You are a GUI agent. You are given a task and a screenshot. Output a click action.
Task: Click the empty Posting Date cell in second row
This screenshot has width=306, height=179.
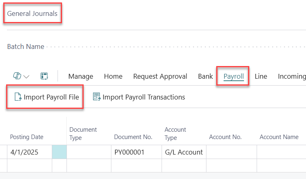click(30, 166)
